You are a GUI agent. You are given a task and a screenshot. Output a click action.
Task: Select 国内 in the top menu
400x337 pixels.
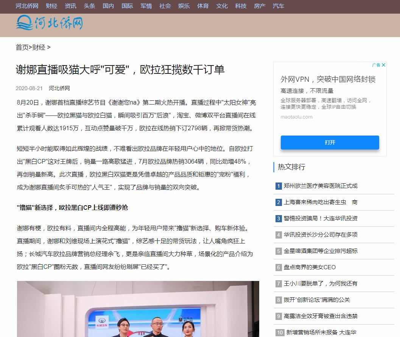[108, 6]
